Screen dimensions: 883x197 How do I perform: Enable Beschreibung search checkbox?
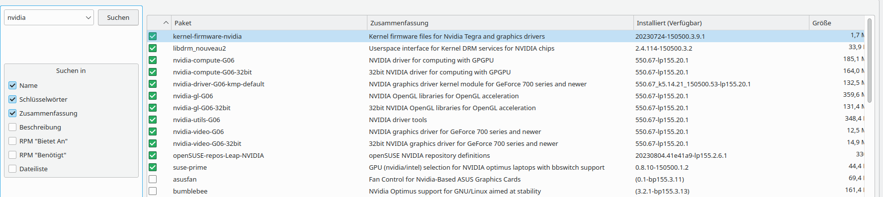pyautogui.click(x=12, y=127)
